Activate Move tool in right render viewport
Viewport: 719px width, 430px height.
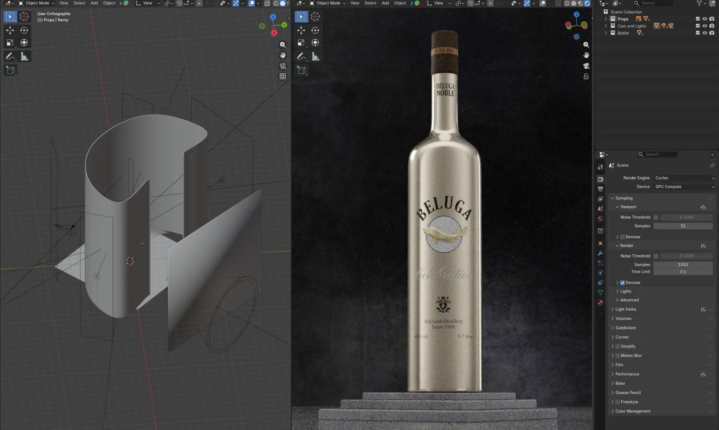pos(301,30)
